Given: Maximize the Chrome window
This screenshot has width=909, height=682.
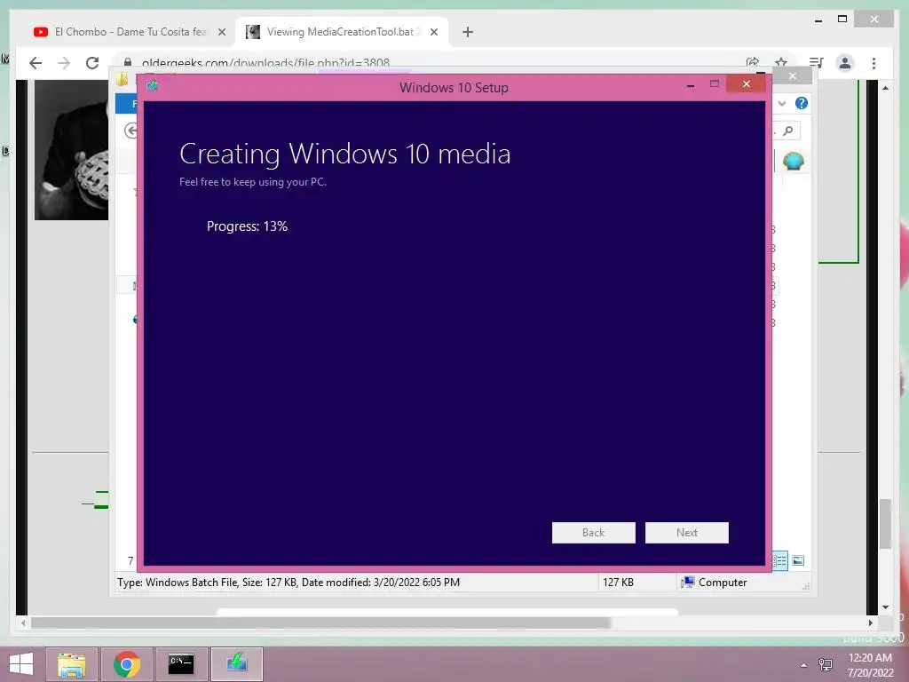Looking at the screenshot, I should point(842,20).
